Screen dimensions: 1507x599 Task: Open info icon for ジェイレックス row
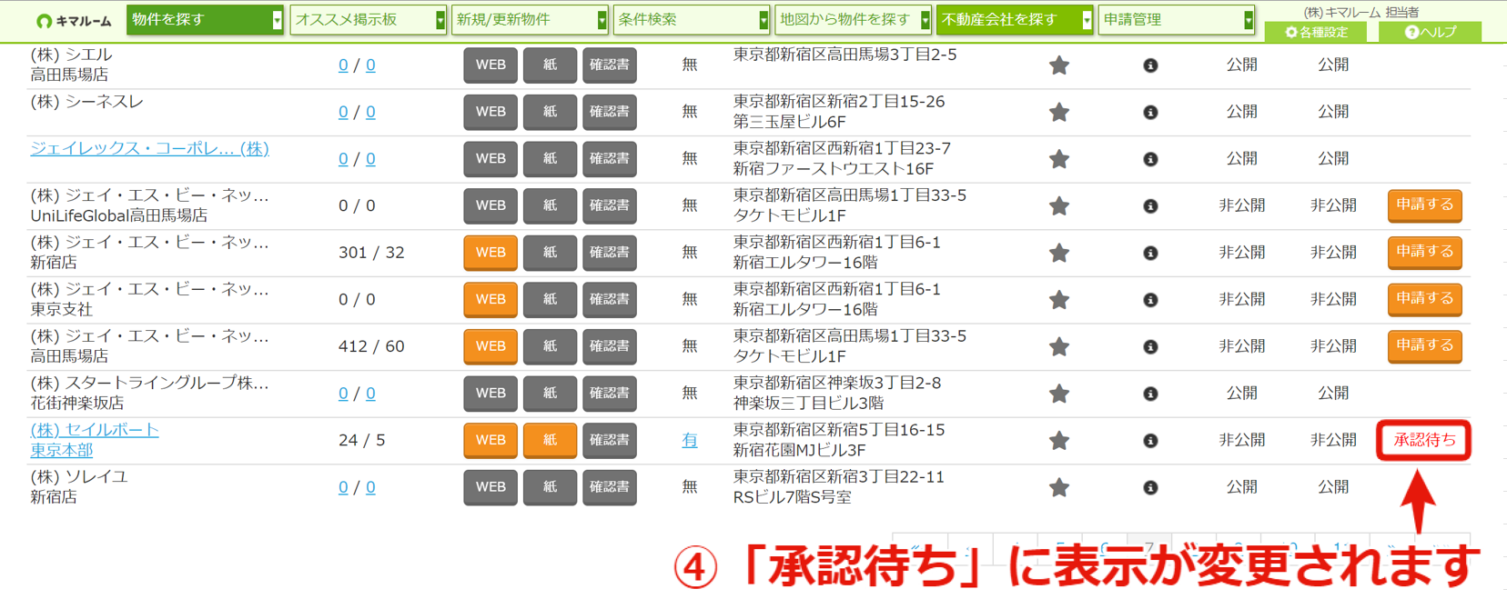point(1150,159)
